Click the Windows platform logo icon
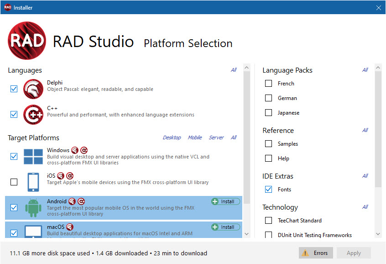Viewport: 386px width, 264px height. click(33, 157)
